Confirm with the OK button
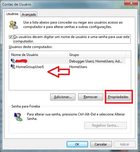 point(77,144)
